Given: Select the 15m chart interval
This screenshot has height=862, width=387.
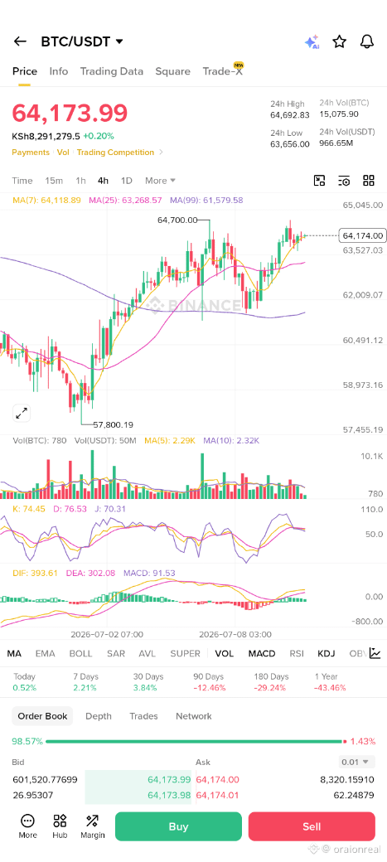Looking at the screenshot, I should pyautogui.click(x=54, y=181).
